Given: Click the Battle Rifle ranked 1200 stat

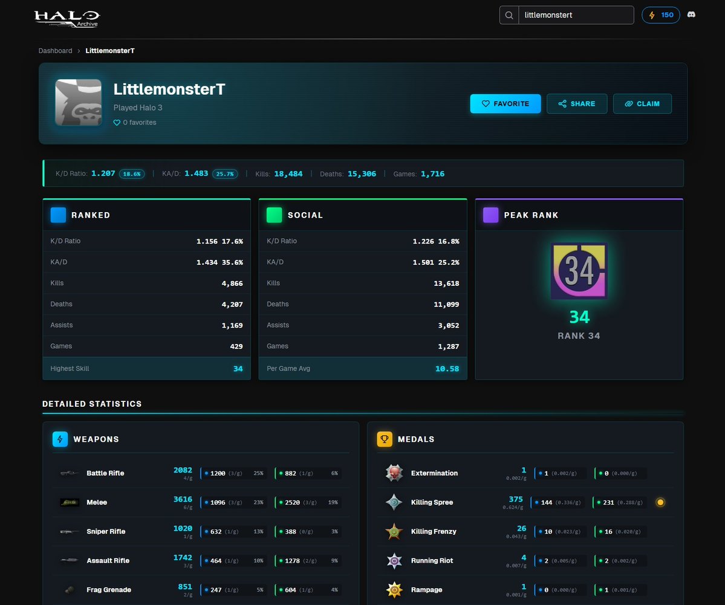Looking at the screenshot, I should click(233, 473).
